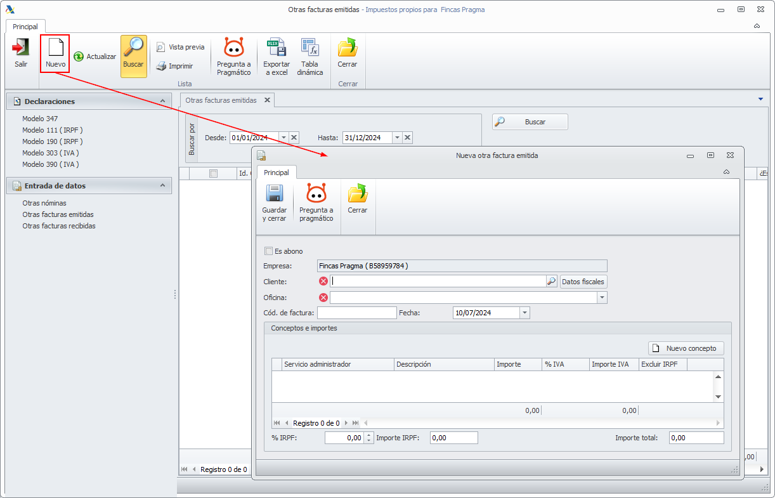Click the Importe IRPF field
775x498 pixels.
pyautogui.click(x=453, y=438)
